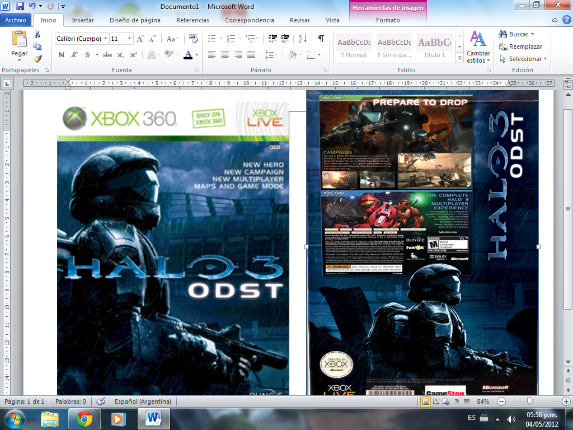
Task: Click the Halo 3 ODST front cover image
Action: point(173,249)
